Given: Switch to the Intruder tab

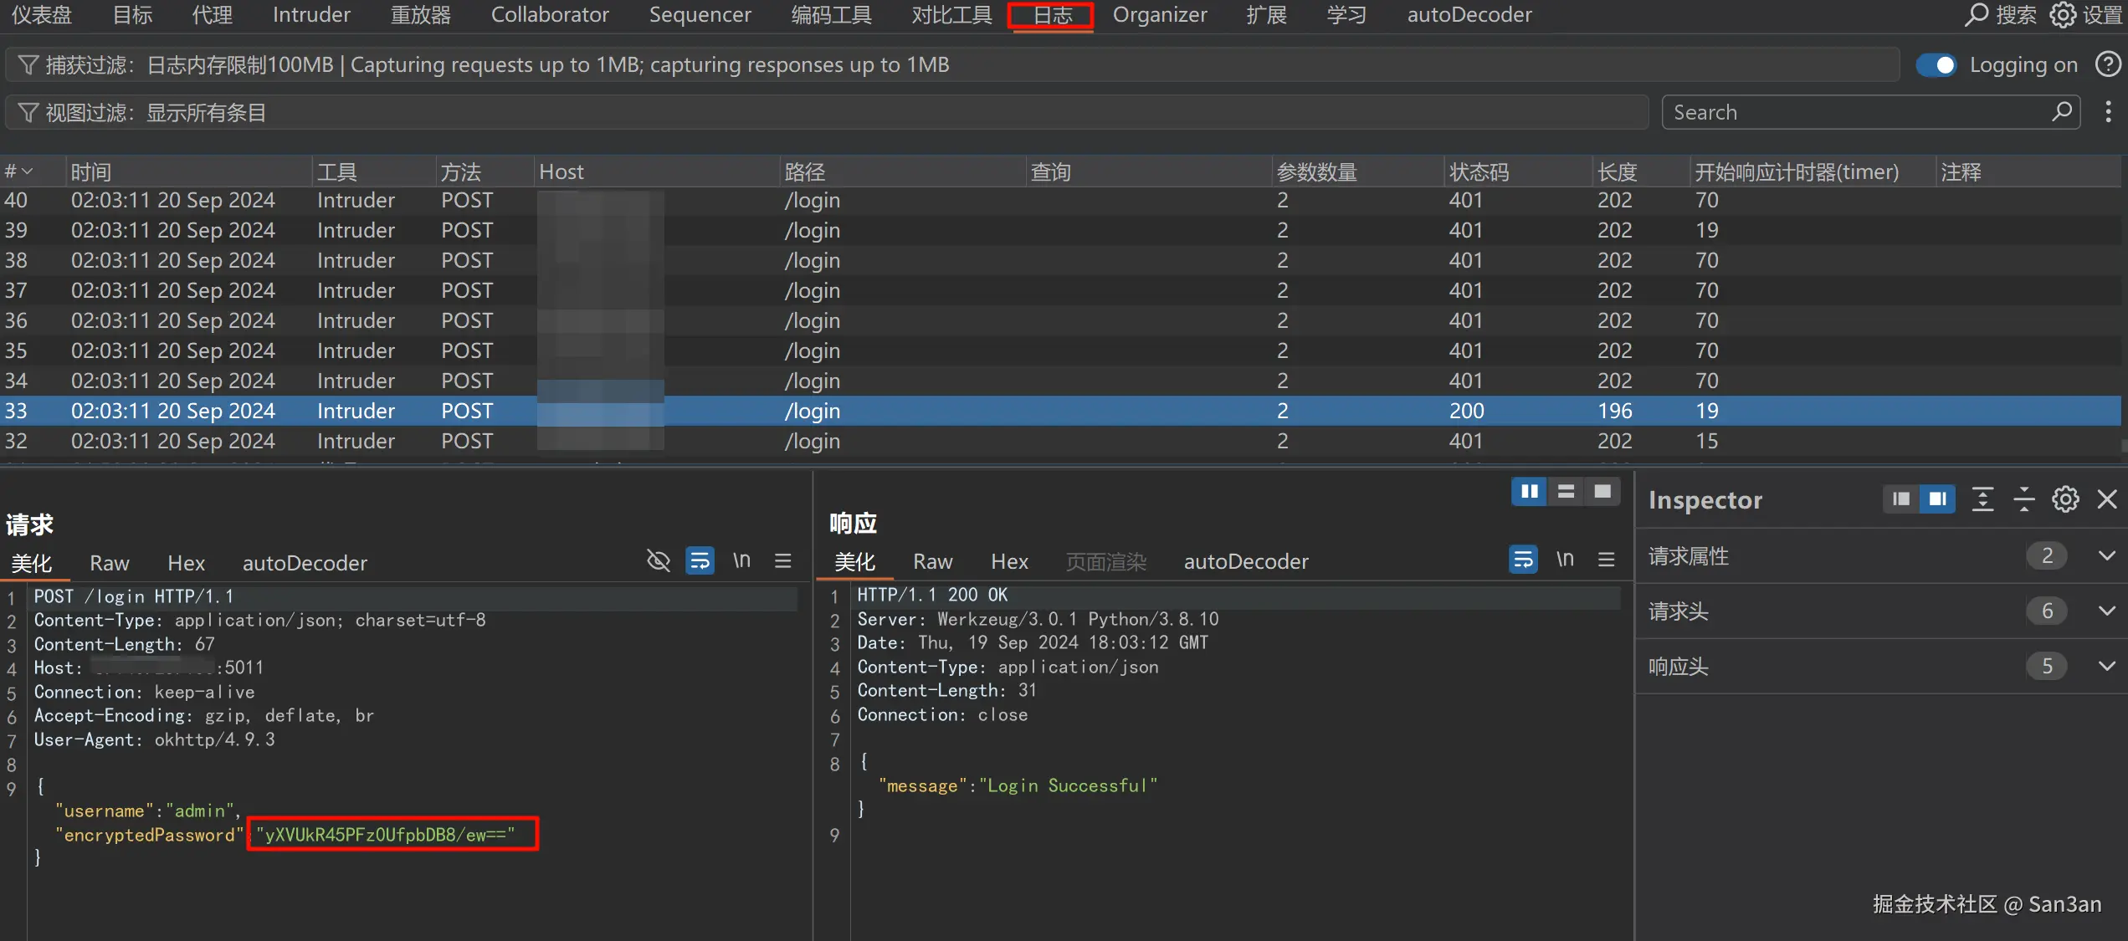Looking at the screenshot, I should click(x=311, y=15).
